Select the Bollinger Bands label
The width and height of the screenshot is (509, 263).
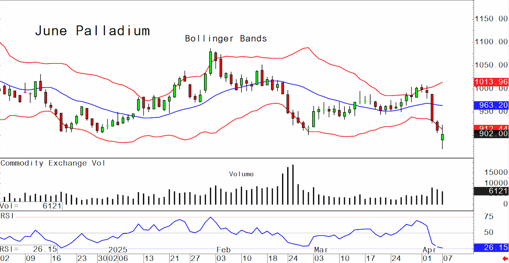226,39
